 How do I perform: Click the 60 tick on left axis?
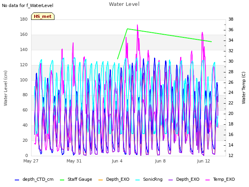tap(25, 110)
